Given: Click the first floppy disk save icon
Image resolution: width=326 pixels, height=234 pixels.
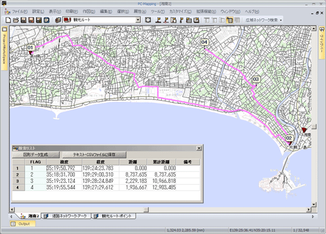Looking at the screenshot, I should point(24,20).
